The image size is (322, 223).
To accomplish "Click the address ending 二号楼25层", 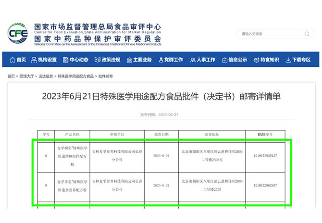I will tap(212, 185).
